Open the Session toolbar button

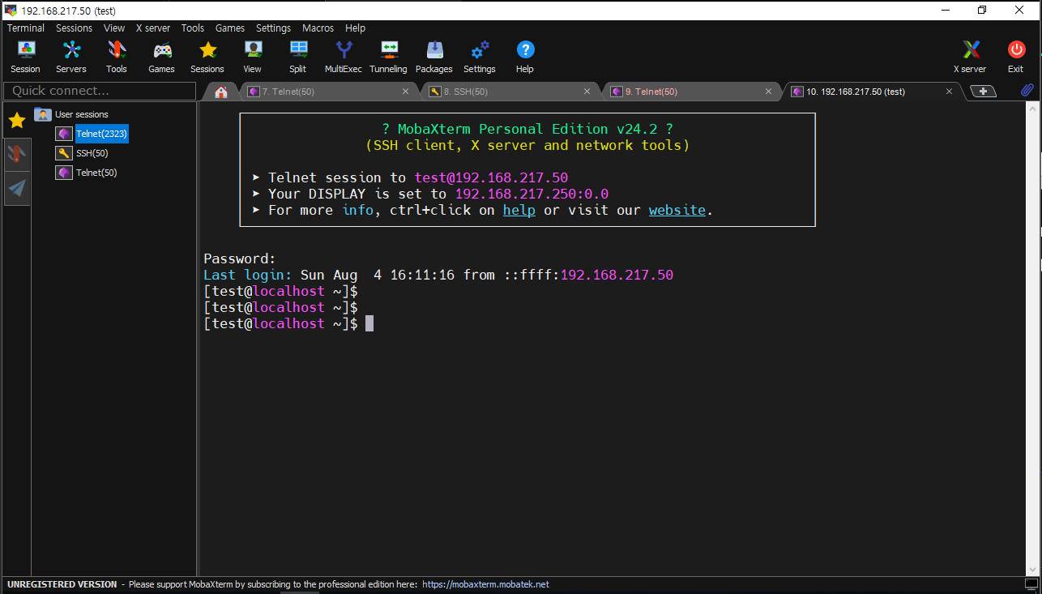tap(25, 58)
